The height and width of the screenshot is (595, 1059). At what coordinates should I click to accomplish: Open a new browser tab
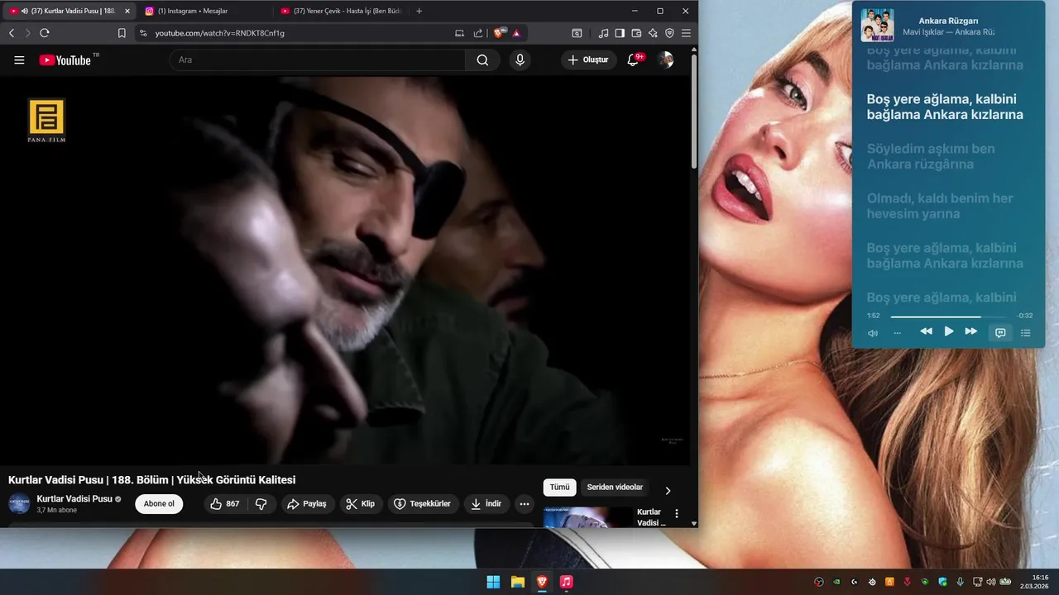(x=419, y=11)
